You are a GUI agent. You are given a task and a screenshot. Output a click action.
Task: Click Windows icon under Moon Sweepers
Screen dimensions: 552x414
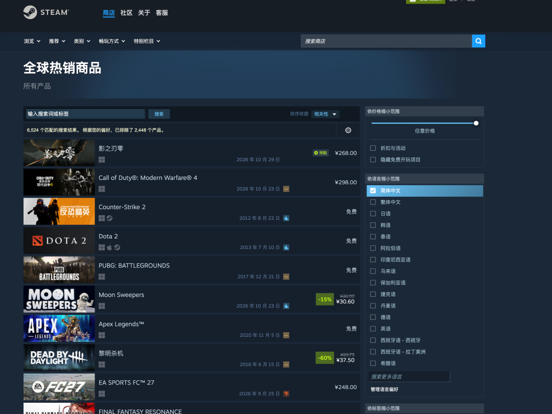[x=102, y=306]
